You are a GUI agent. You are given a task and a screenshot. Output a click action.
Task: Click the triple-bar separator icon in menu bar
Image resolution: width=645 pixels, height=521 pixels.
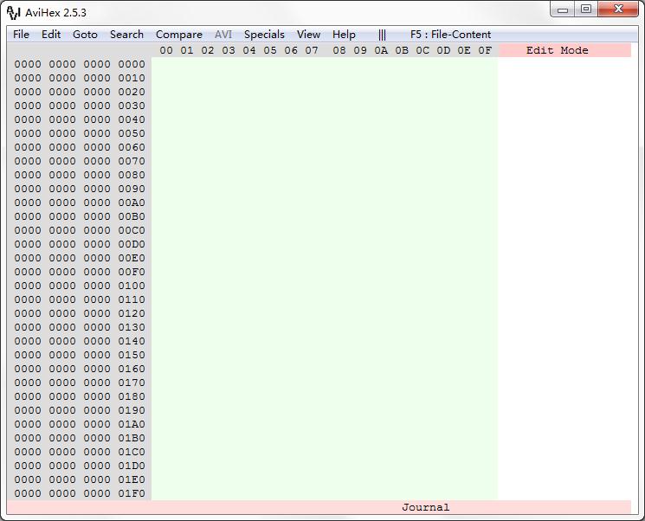pyautogui.click(x=382, y=35)
